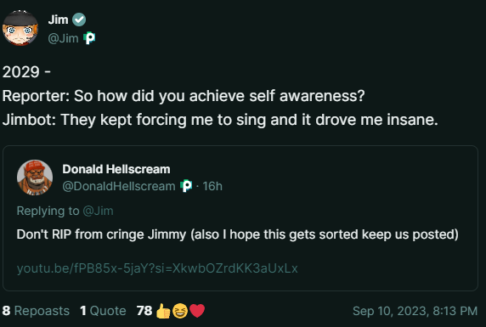View the 1 Quote list

[x=103, y=311]
